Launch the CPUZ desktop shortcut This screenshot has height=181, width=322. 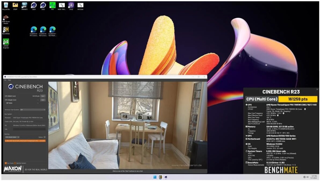(x=71, y=6)
